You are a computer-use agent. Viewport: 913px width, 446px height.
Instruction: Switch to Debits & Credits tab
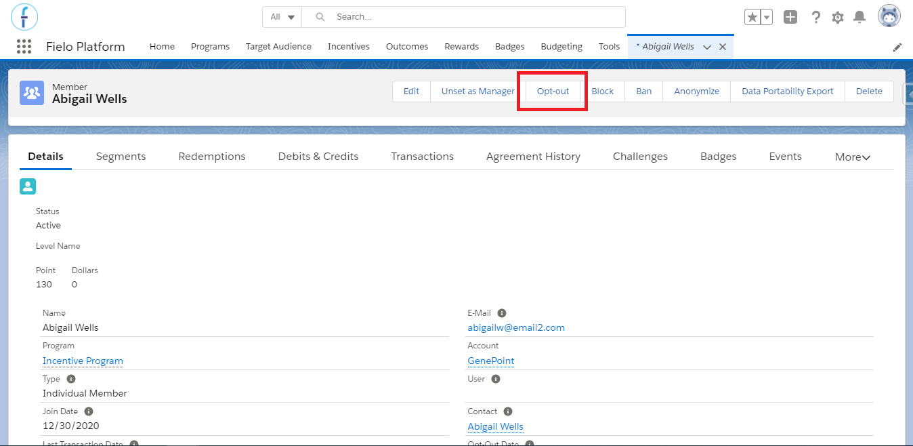coord(318,157)
